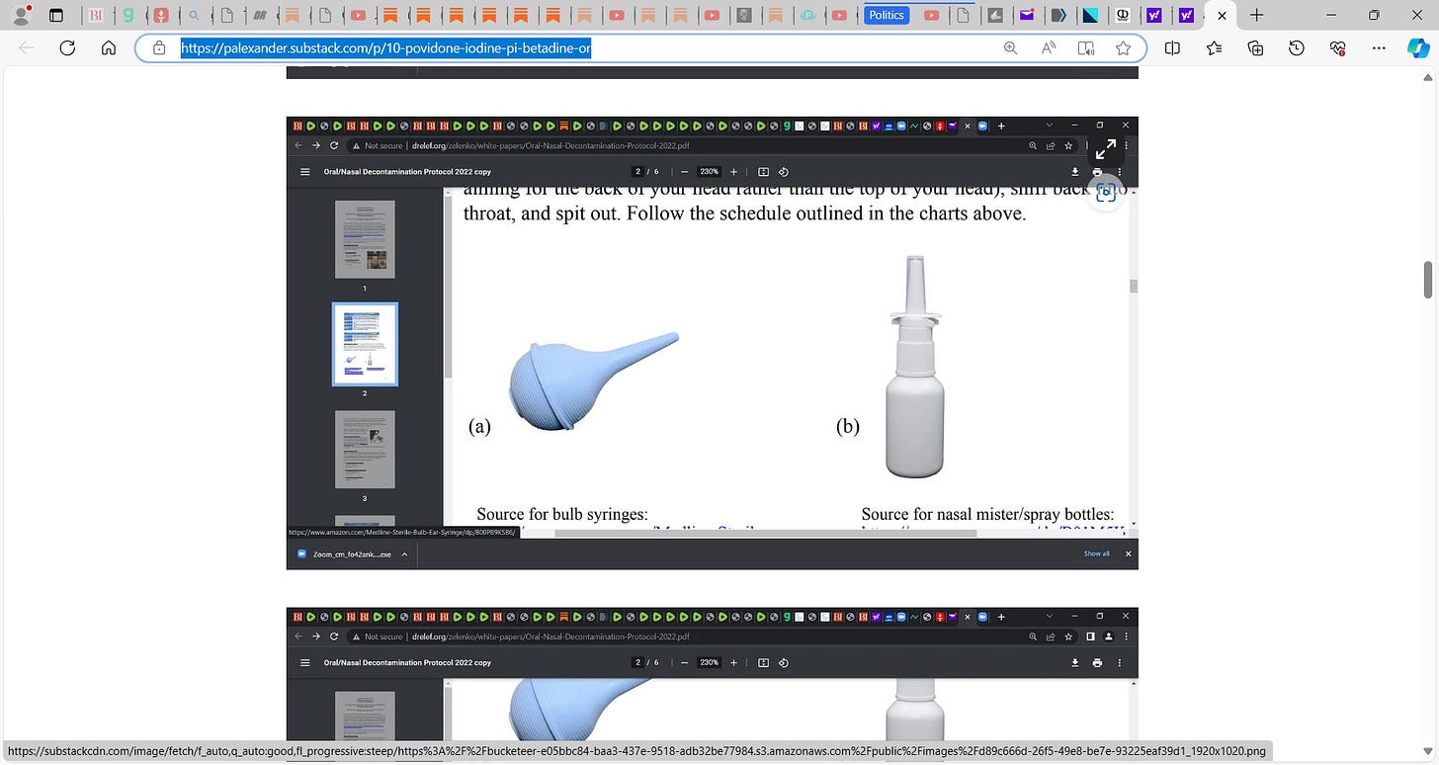This screenshot has width=1439, height=765.
Task: Switch to the purple mail envelope tab
Action: (x=1028, y=15)
